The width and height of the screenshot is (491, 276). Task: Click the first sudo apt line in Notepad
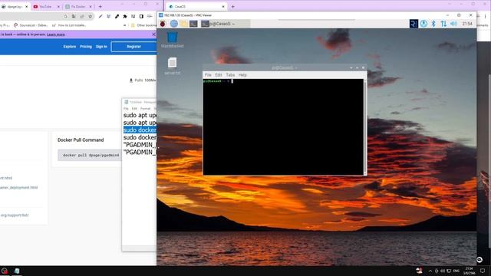pyautogui.click(x=140, y=115)
